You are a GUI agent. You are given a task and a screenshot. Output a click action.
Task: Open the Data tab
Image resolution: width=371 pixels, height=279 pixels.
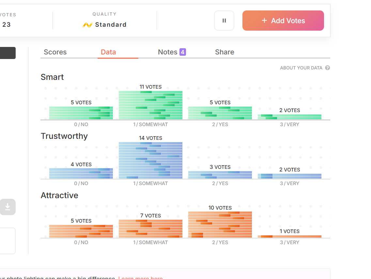point(108,52)
